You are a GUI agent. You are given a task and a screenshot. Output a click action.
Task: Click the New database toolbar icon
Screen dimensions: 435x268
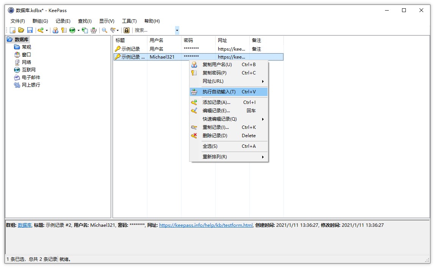pos(13,30)
